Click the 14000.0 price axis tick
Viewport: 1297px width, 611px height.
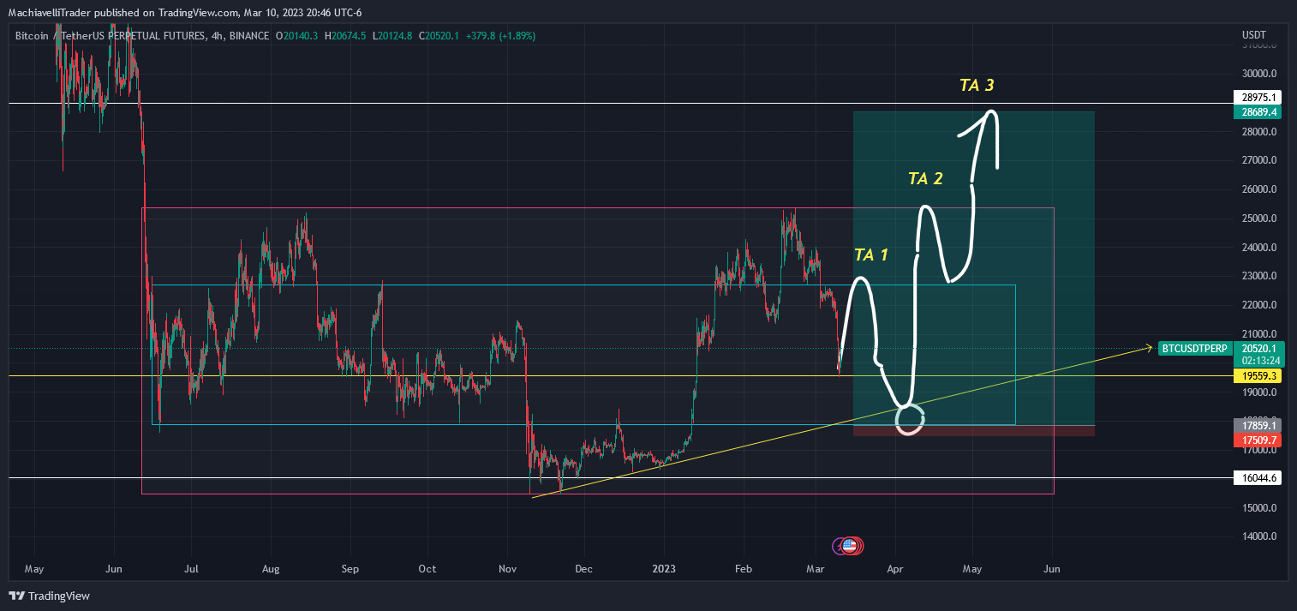(1258, 536)
